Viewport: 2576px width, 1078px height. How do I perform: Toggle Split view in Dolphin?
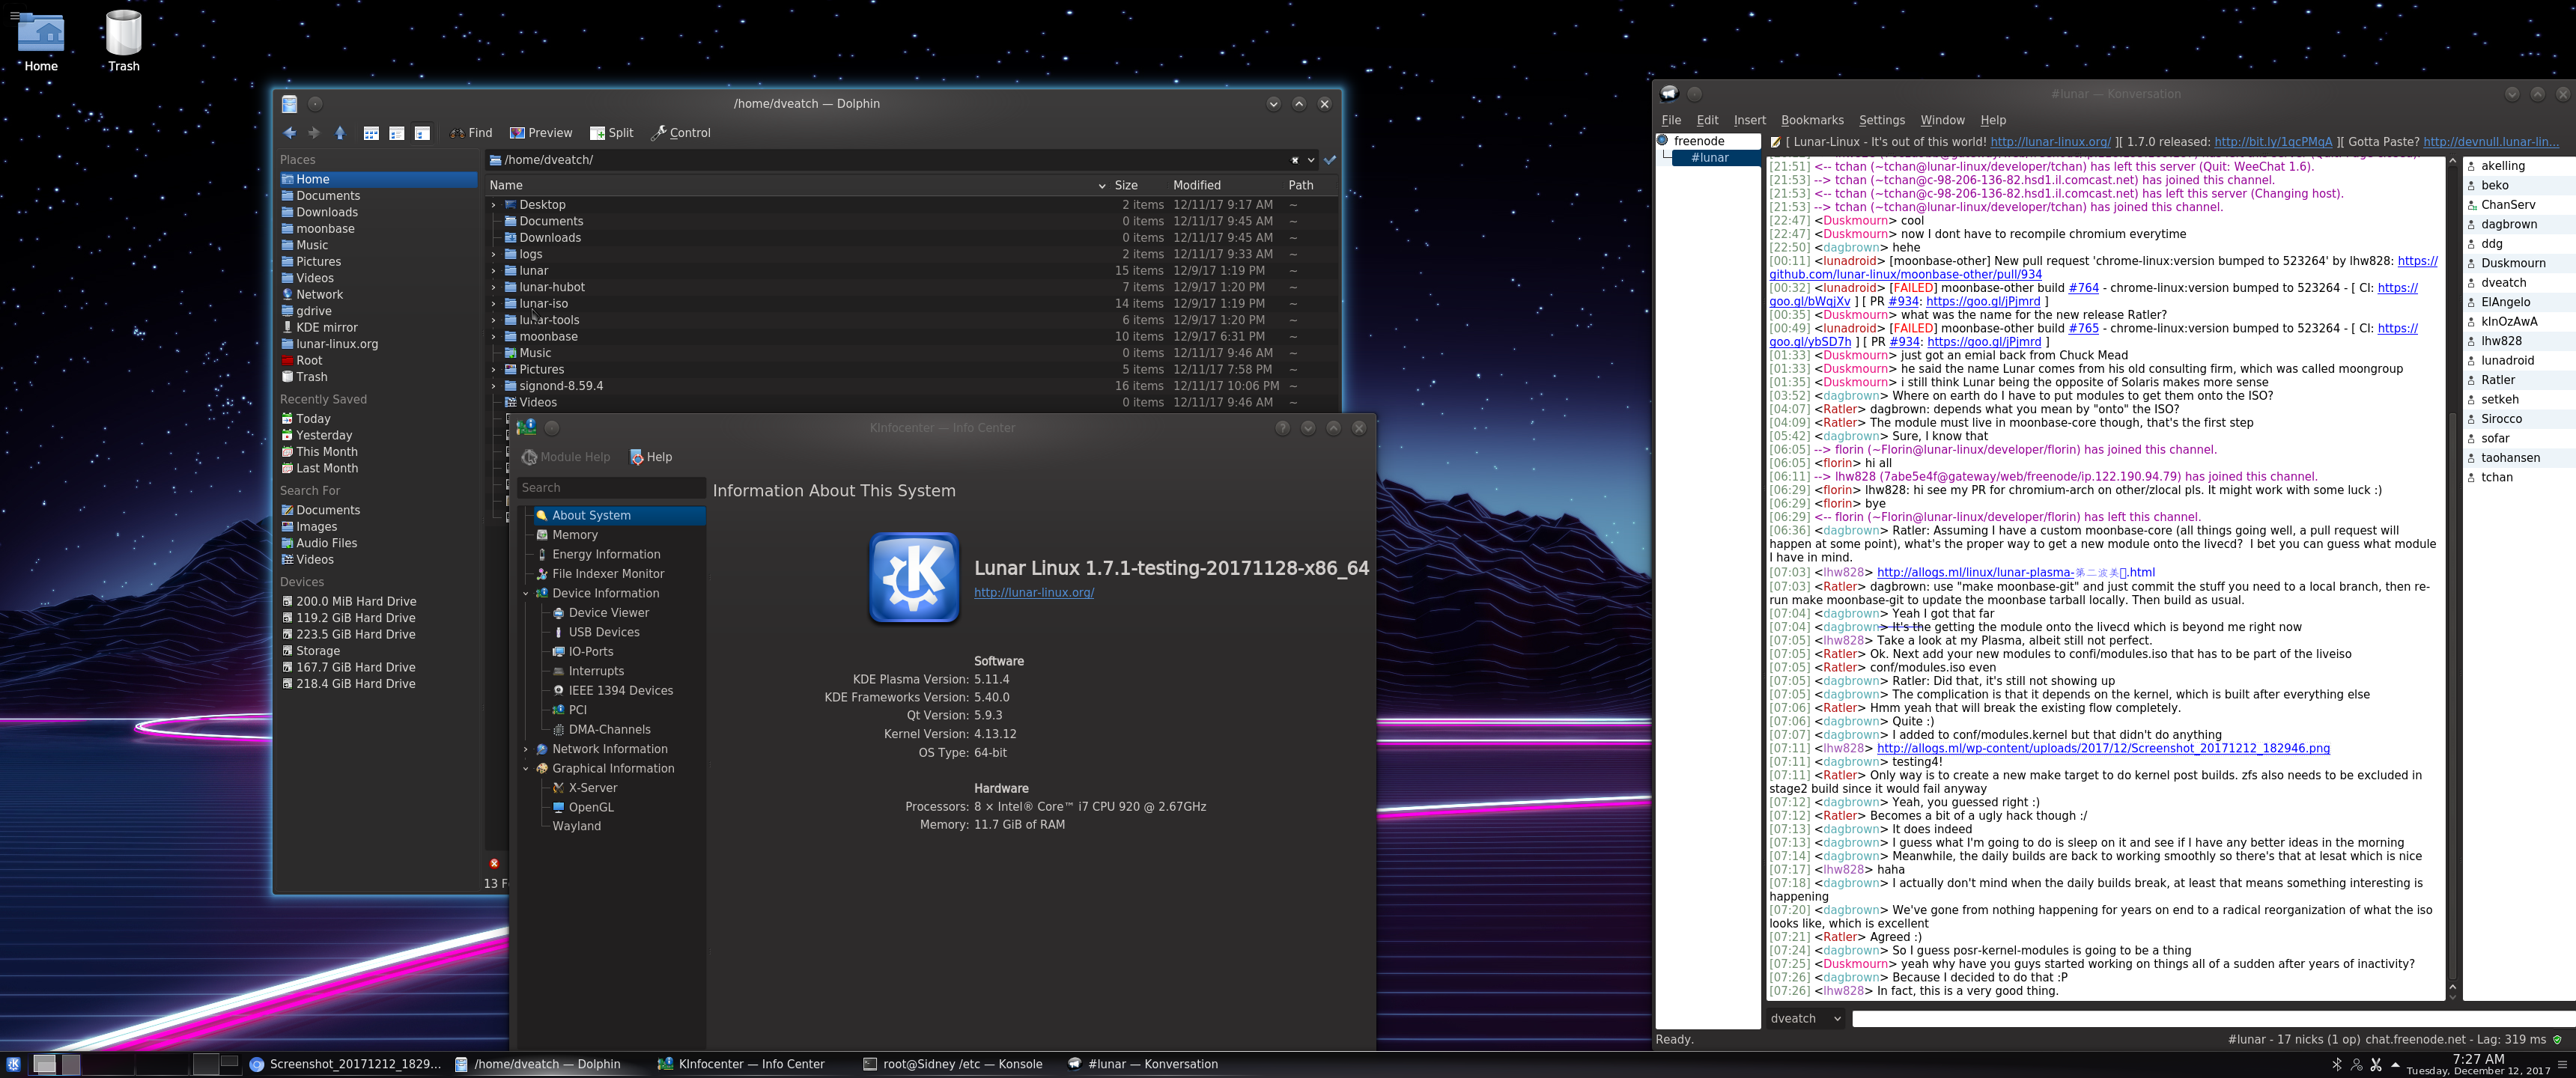coord(612,133)
